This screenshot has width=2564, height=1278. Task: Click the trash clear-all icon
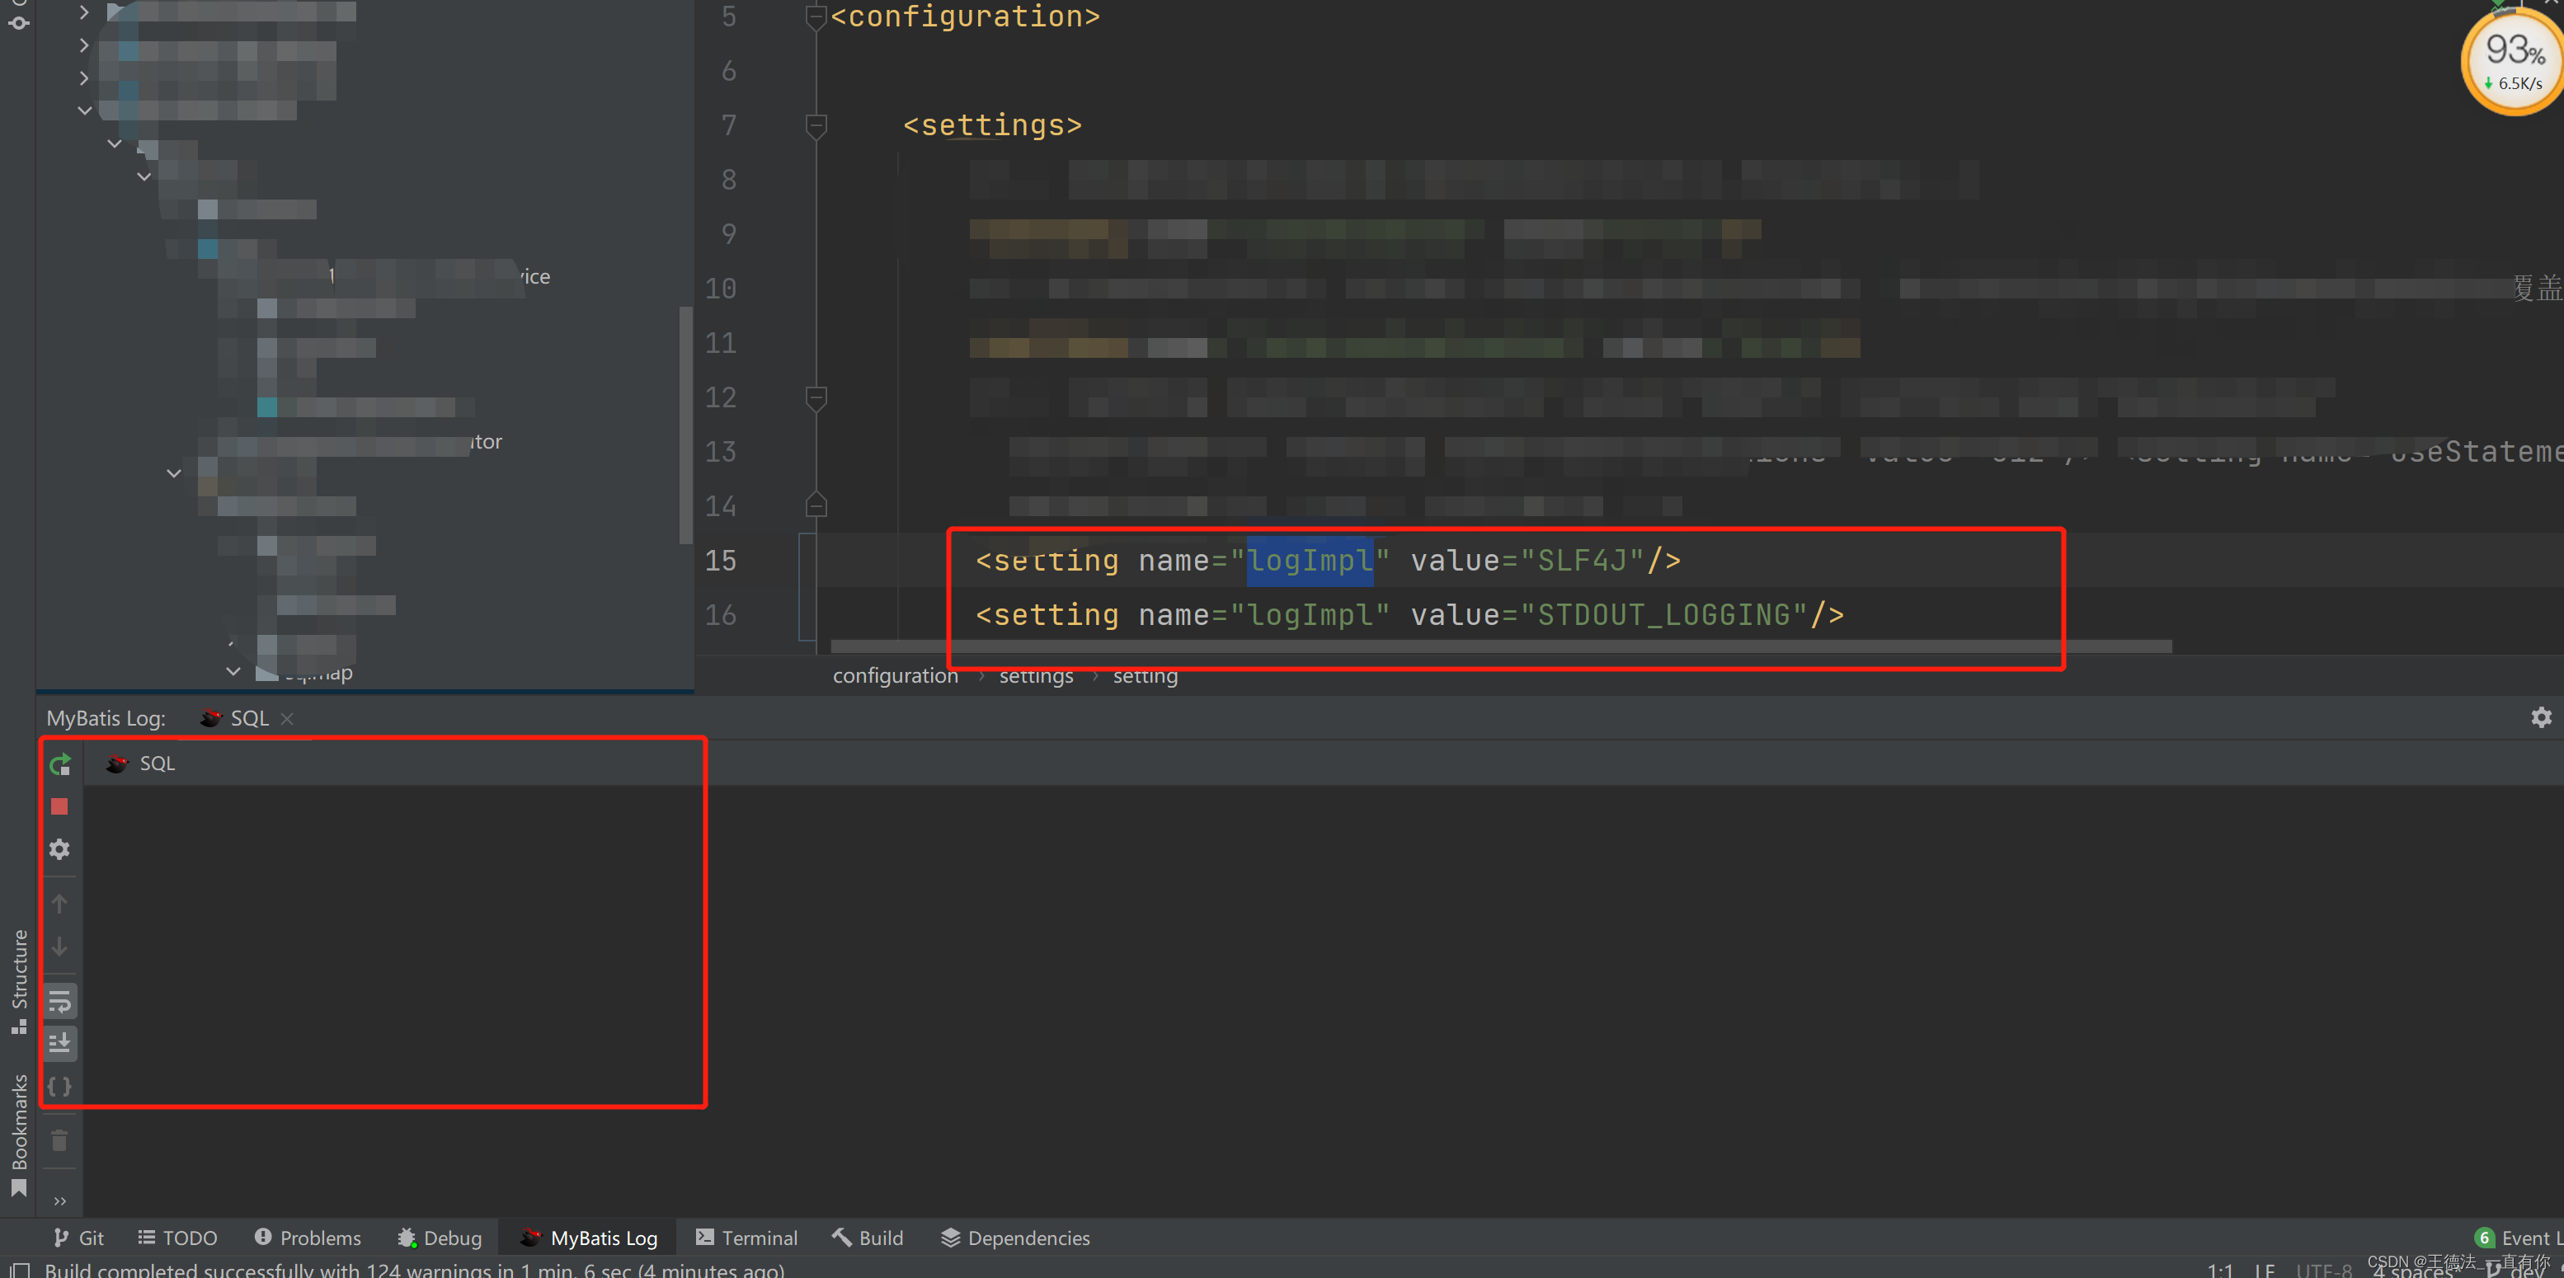59,1140
